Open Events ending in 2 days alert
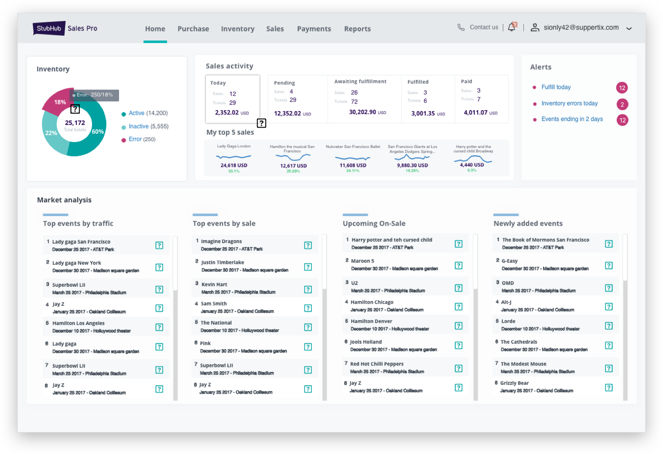 (x=572, y=119)
